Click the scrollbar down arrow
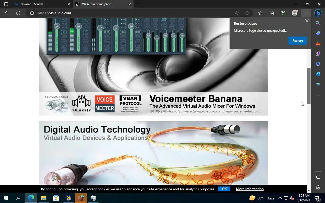 coord(309,191)
